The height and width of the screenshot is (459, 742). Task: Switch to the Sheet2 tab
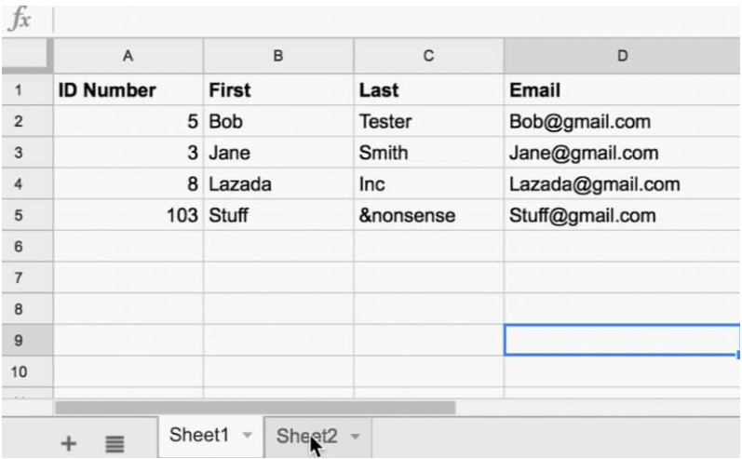306,436
